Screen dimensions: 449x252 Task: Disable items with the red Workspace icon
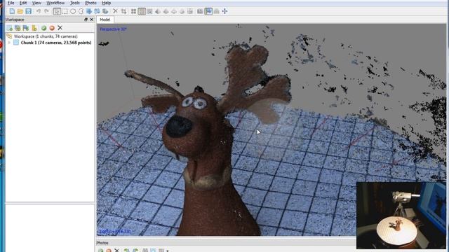click(x=52, y=28)
